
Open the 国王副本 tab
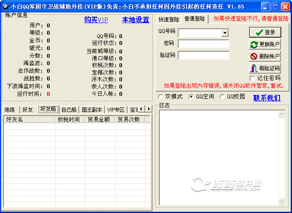coord(92,110)
